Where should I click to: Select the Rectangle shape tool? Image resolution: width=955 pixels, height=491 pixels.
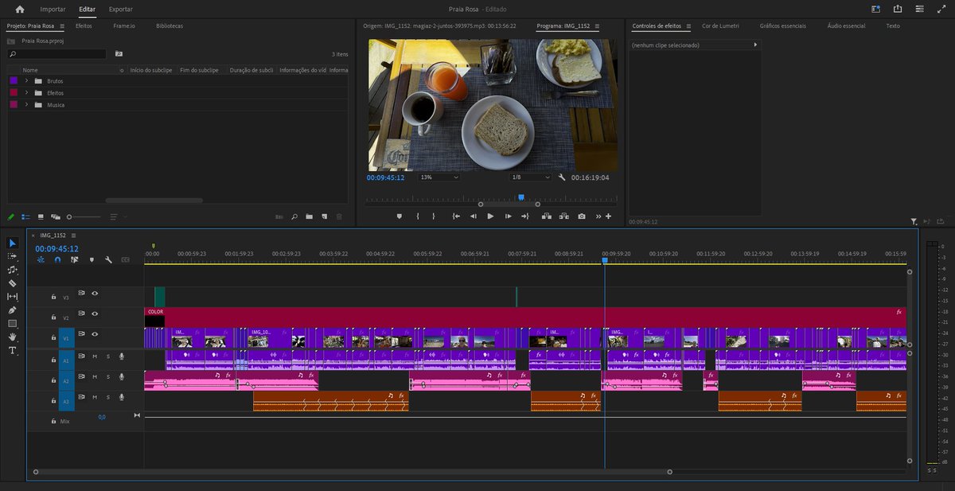point(12,324)
